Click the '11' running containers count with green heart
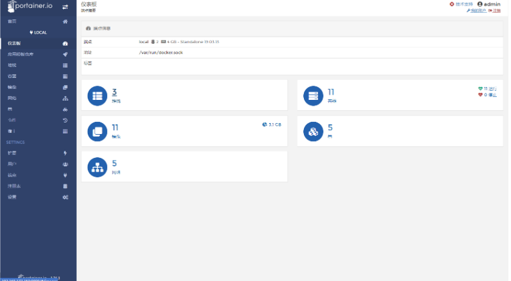The height and width of the screenshot is (281, 511). (x=487, y=89)
